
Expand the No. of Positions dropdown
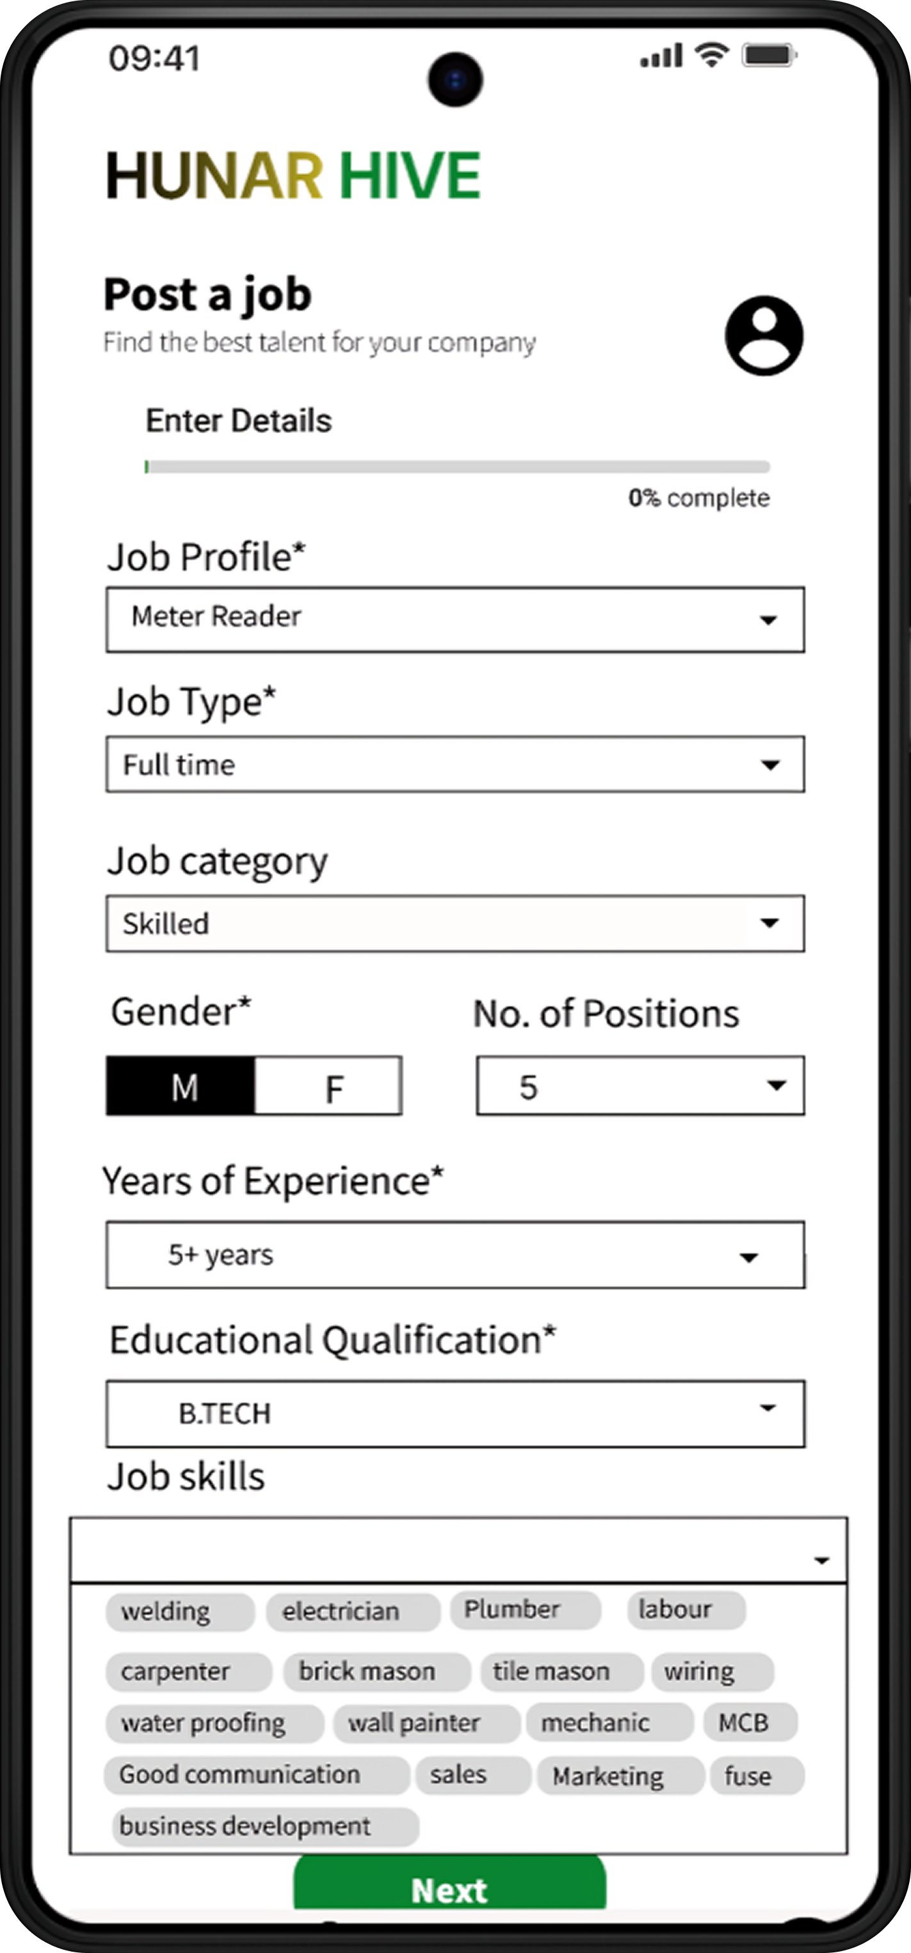(x=640, y=1086)
